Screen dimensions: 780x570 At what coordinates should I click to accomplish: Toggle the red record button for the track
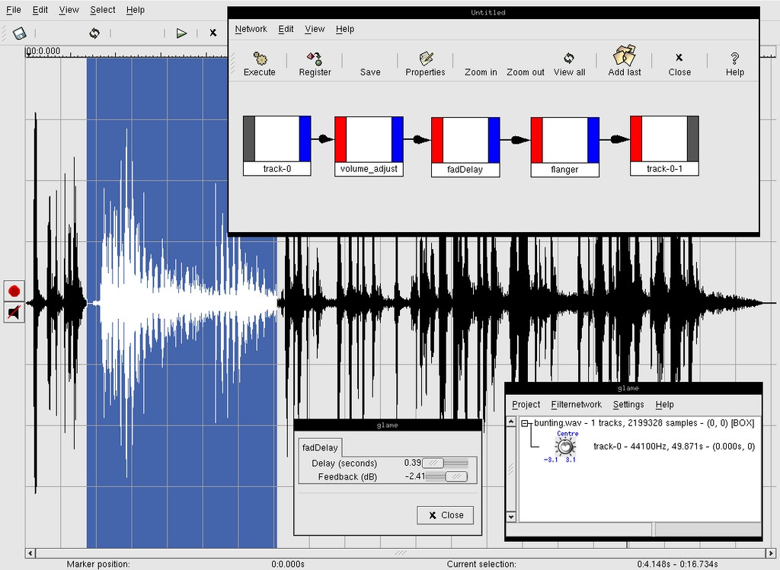pyautogui.click(x=14, y=291)
